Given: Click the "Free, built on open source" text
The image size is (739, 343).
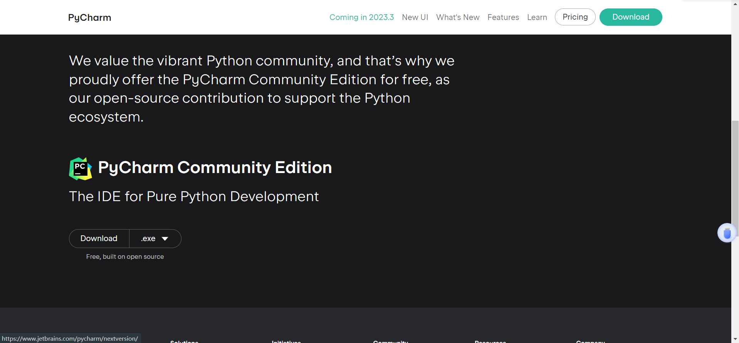Looking at the screenshot, I should (125, 256).
